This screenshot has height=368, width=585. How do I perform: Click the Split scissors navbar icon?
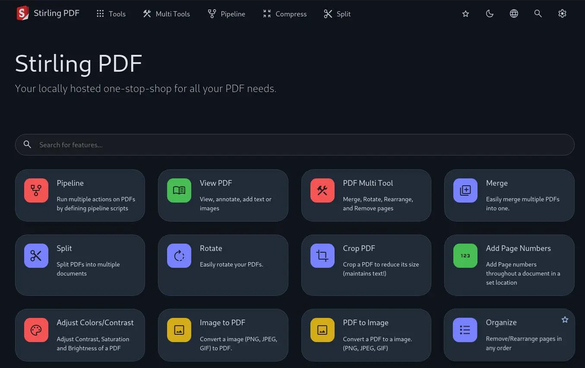pos(328,14)
